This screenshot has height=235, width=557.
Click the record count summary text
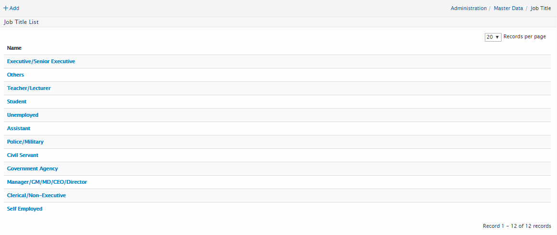point(516,226)
